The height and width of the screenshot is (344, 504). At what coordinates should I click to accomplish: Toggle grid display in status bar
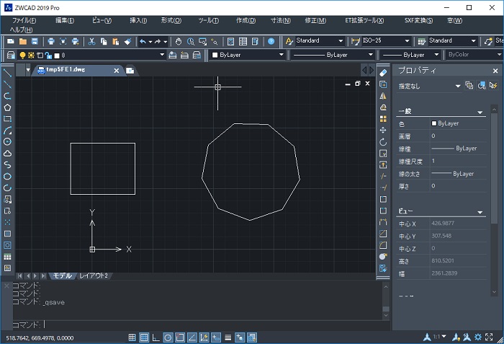144,338
